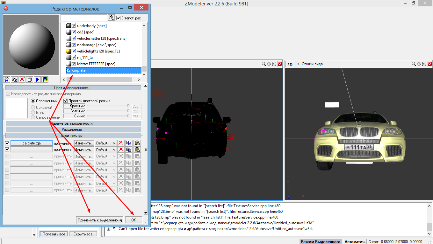433x244 pixels.
Task: Open the Default dropdown in the carplate.tga row
Action: (x=106, y=143)
